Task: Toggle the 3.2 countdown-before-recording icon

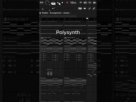Action: point(90,3)
